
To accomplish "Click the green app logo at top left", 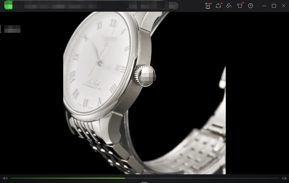I will click(x=8, y=5).
